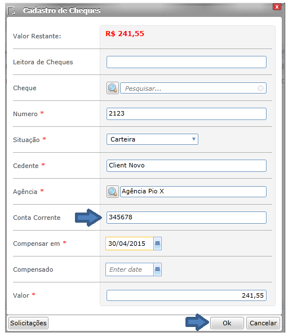Click the Numero field containing 2123
Image resolution: width=288 pixels, height=336 pixels.
pos(187,114)
